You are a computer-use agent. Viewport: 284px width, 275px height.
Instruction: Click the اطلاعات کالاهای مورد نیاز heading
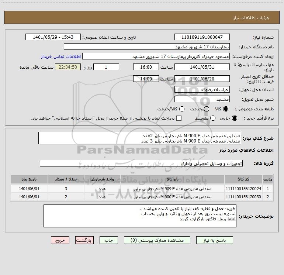[x=246, y=150]
